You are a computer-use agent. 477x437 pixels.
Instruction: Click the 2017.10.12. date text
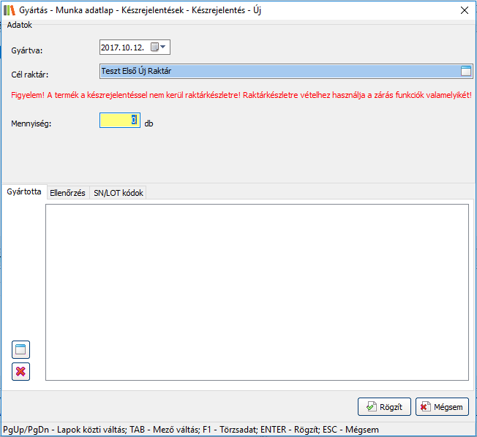(123, 47)
